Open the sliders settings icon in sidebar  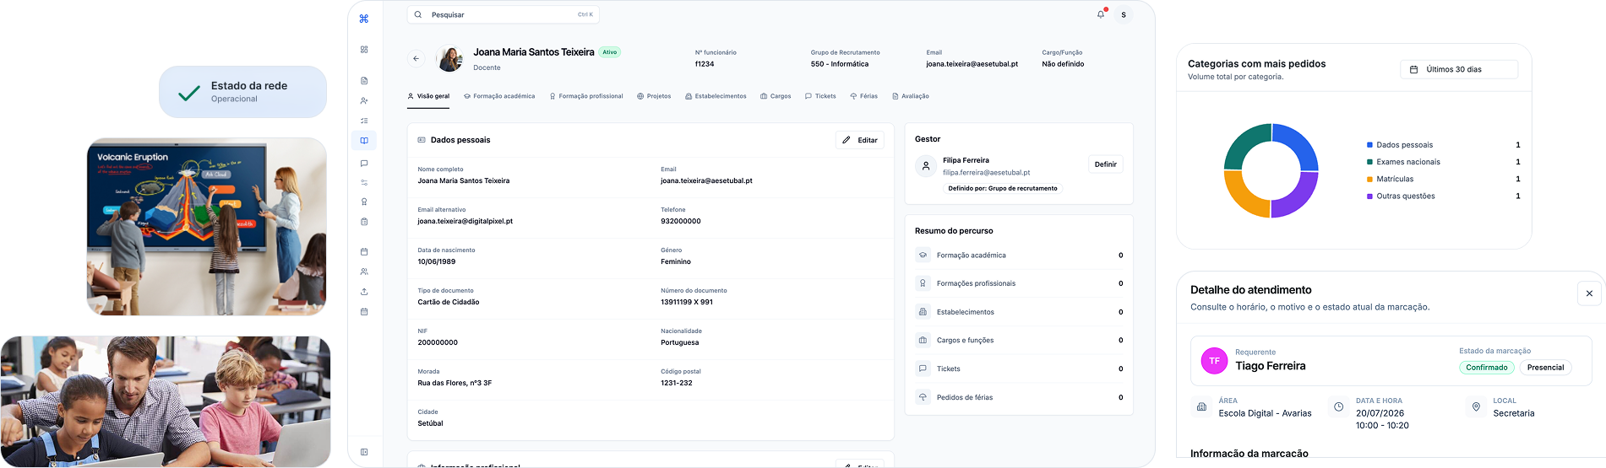pos(364,182)
